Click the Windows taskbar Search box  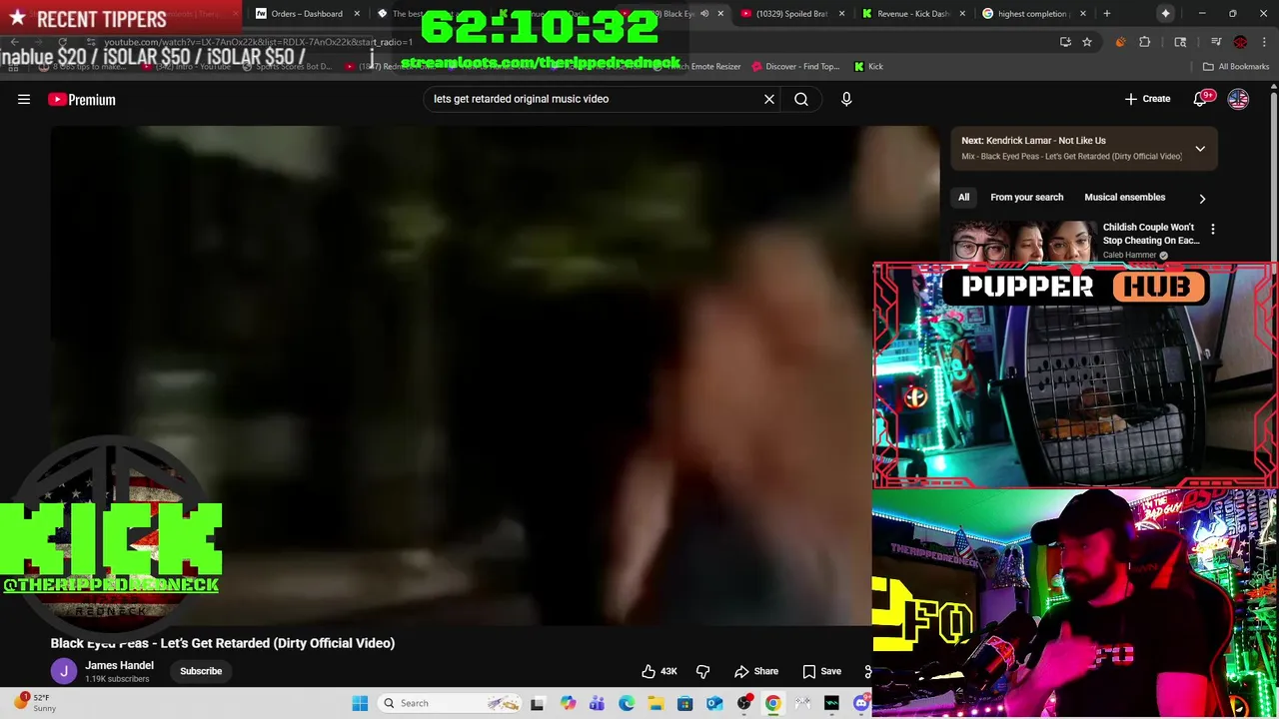(x=451, y=703)
